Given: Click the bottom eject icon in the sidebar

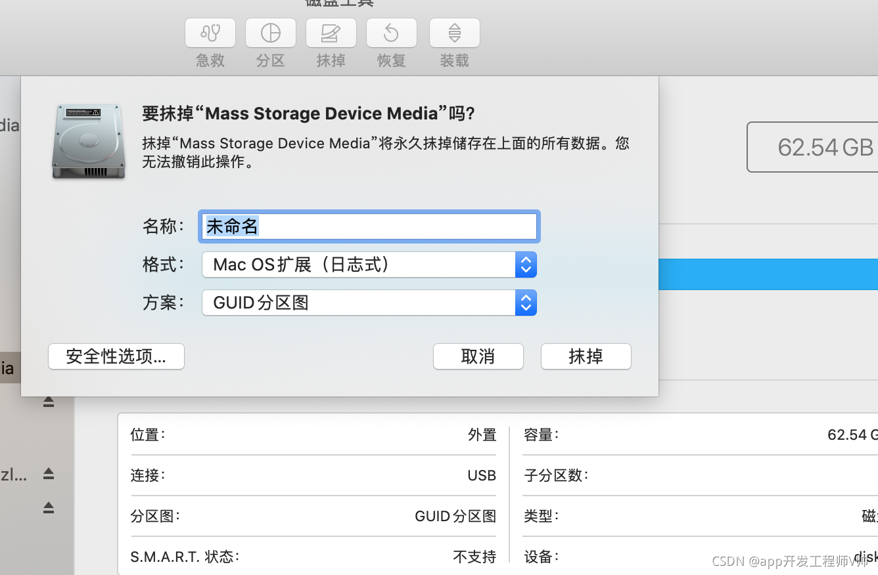Looking at the screenshot, I should 48,508.
